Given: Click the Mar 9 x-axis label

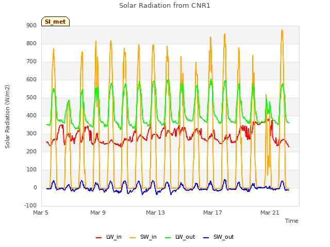Looking at the screenshot, I should 98,213.
